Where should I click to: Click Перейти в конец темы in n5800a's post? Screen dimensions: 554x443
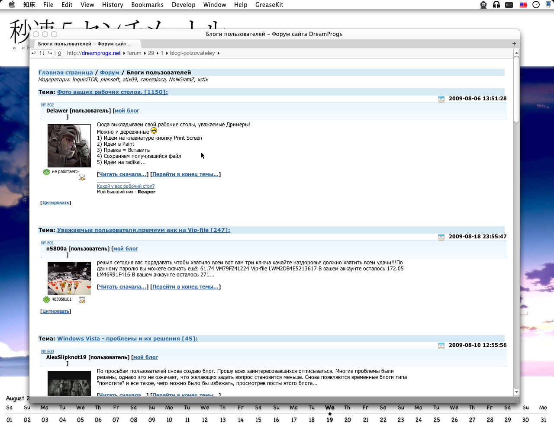coord(185,287)
